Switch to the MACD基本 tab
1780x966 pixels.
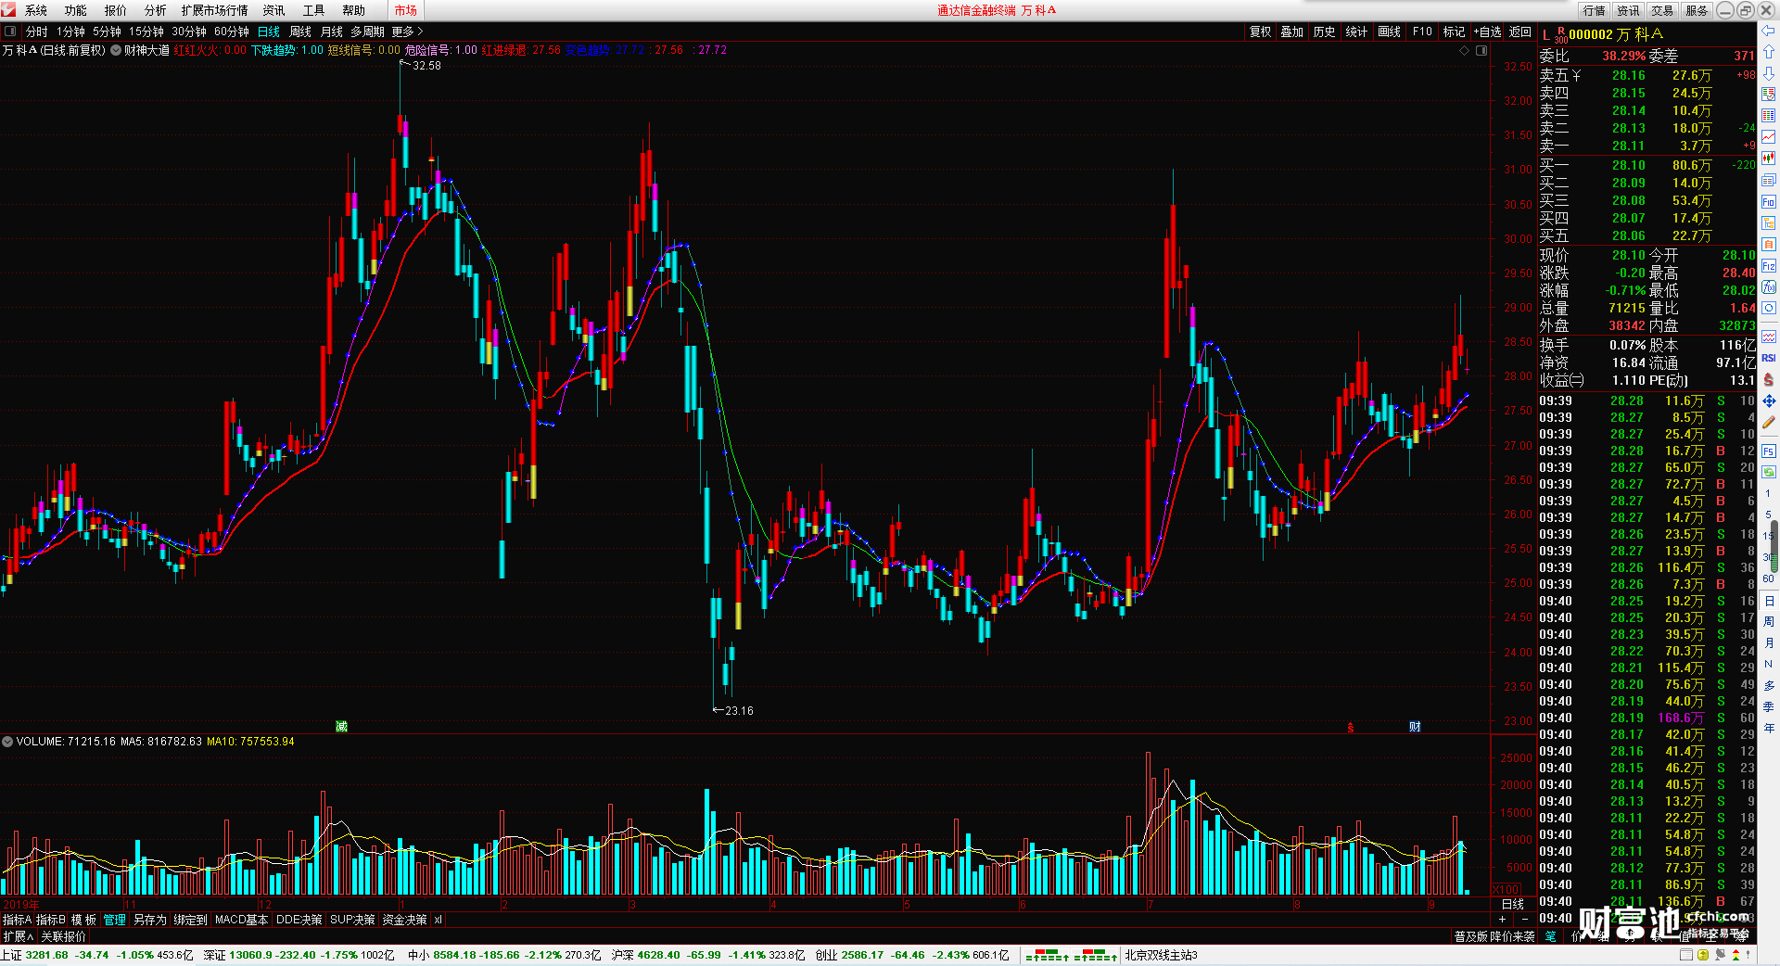click(x=241, y=920)
